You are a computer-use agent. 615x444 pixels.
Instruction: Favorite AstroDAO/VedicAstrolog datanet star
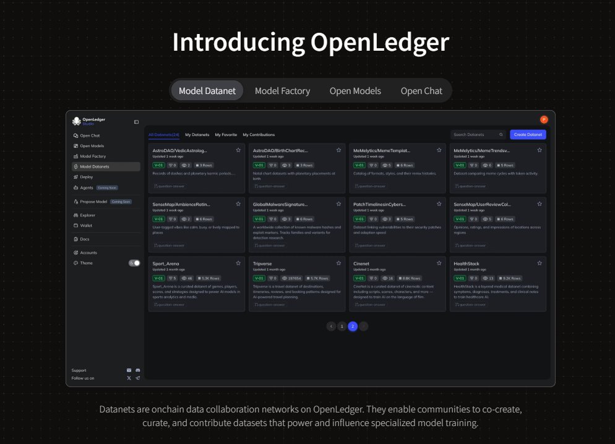[x=238, y=150]
